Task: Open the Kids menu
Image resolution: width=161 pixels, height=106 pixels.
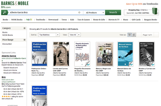Action: click(x=72, y=20)
